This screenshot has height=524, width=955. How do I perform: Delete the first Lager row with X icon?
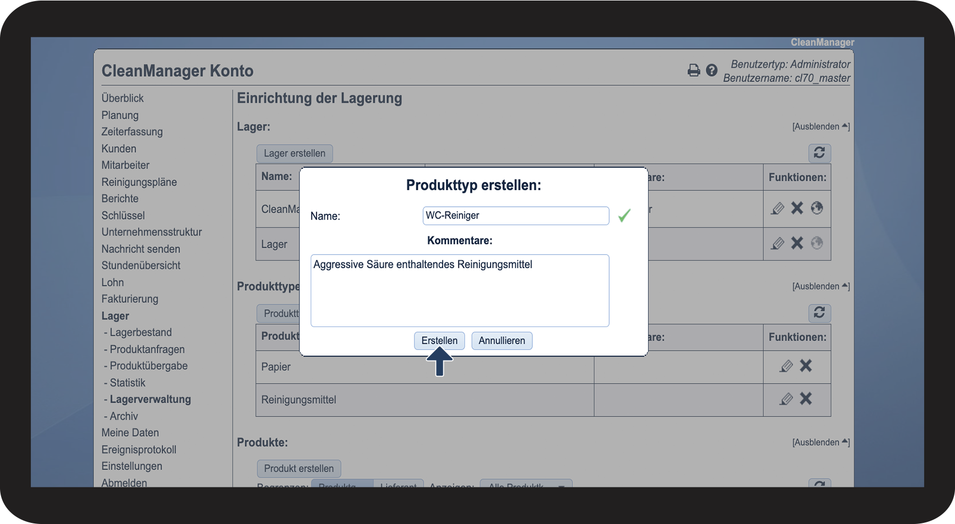tap(797, 208)
